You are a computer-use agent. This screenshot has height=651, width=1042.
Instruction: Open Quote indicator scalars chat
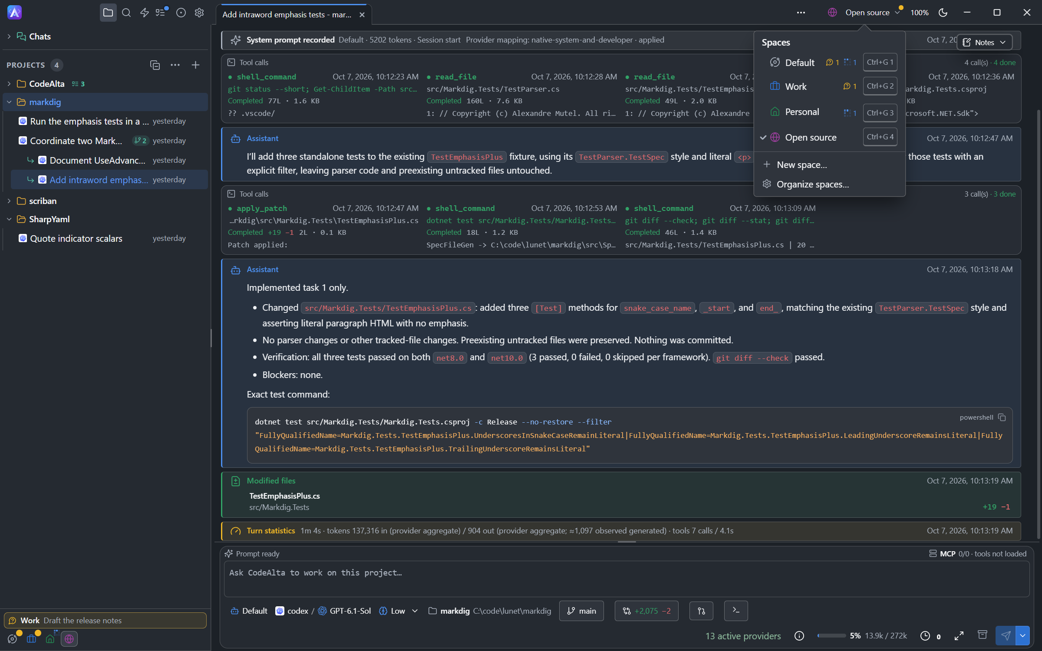[x=105, y=238]
